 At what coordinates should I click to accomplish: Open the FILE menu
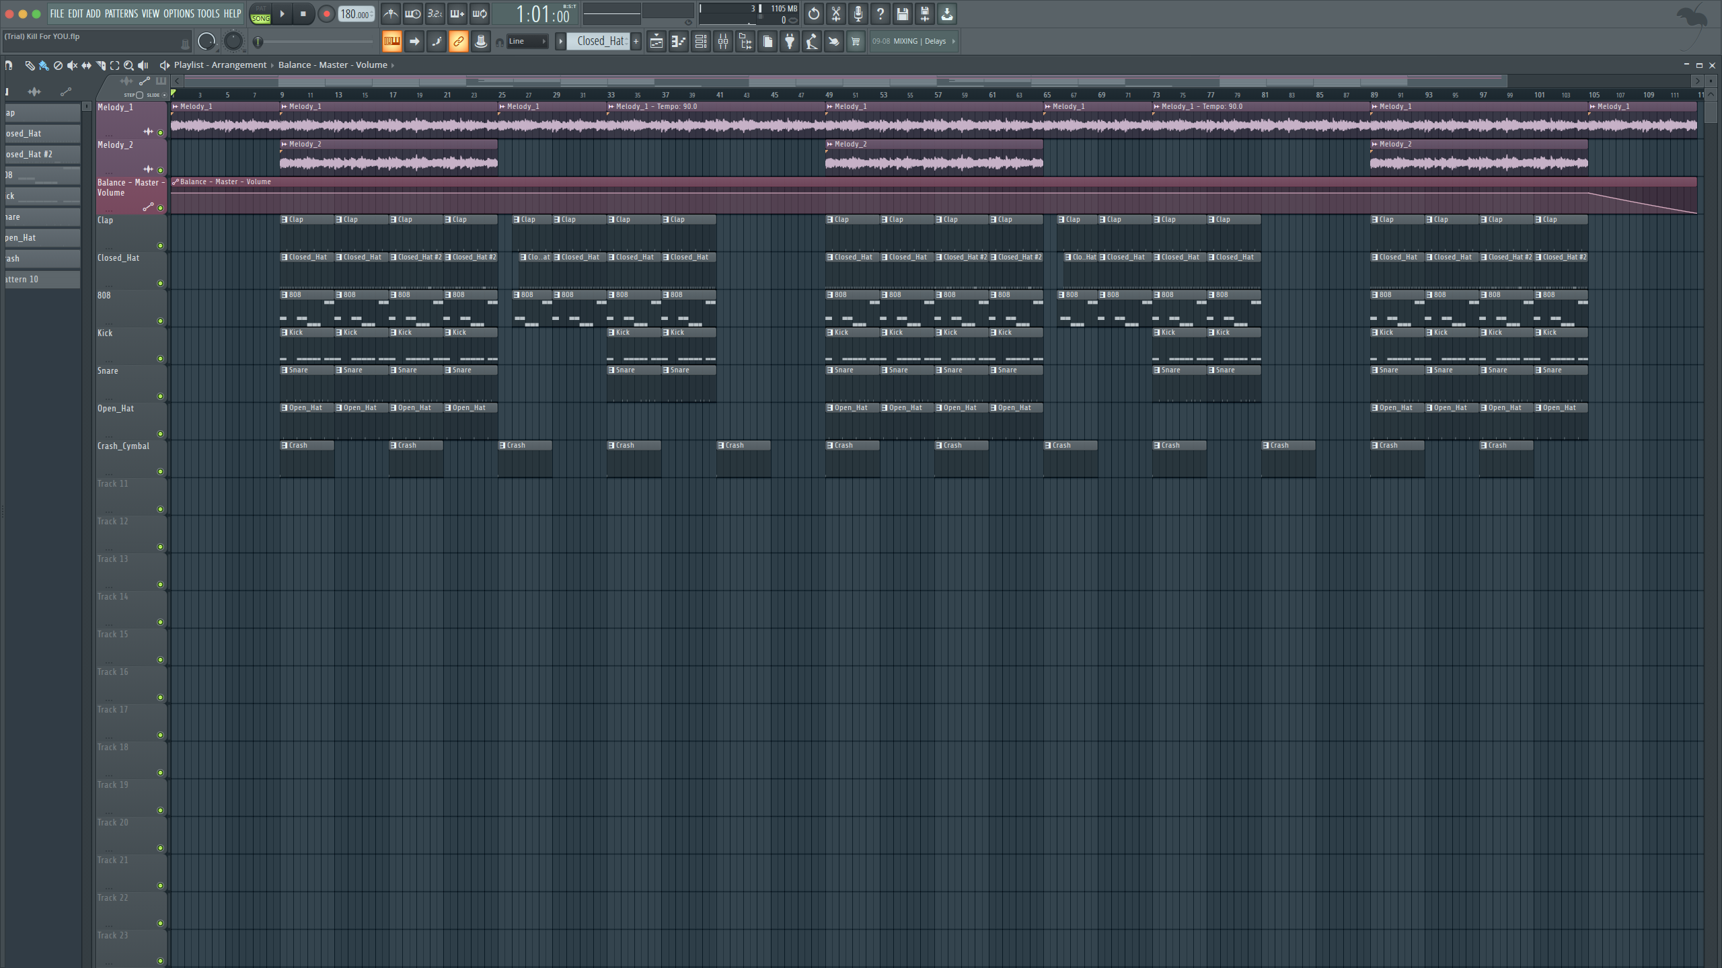point(57,13)
